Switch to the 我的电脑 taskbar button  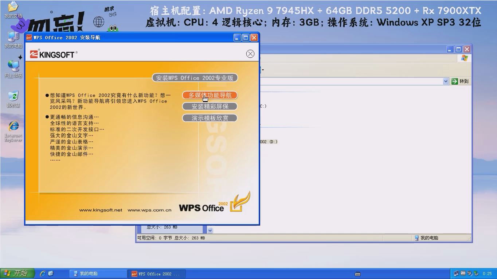(x=97, y=274)
